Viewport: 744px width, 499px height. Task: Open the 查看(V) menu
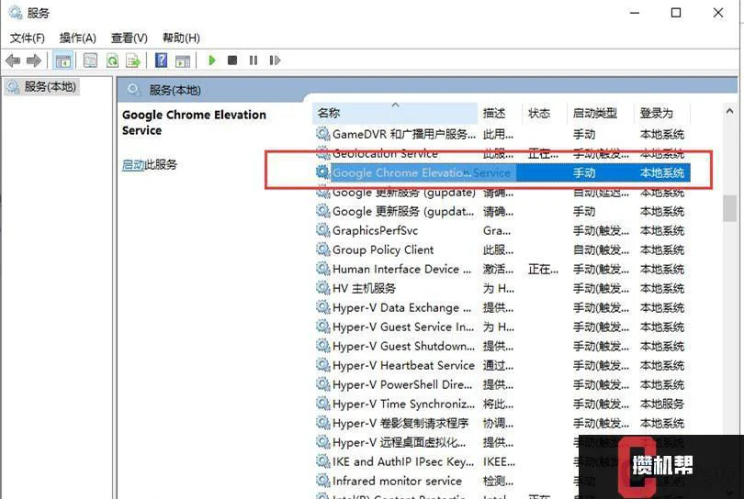(x=130, y=38)
